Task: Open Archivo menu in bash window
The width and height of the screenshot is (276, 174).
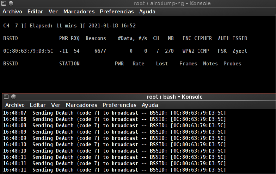Action: (15, 105)
